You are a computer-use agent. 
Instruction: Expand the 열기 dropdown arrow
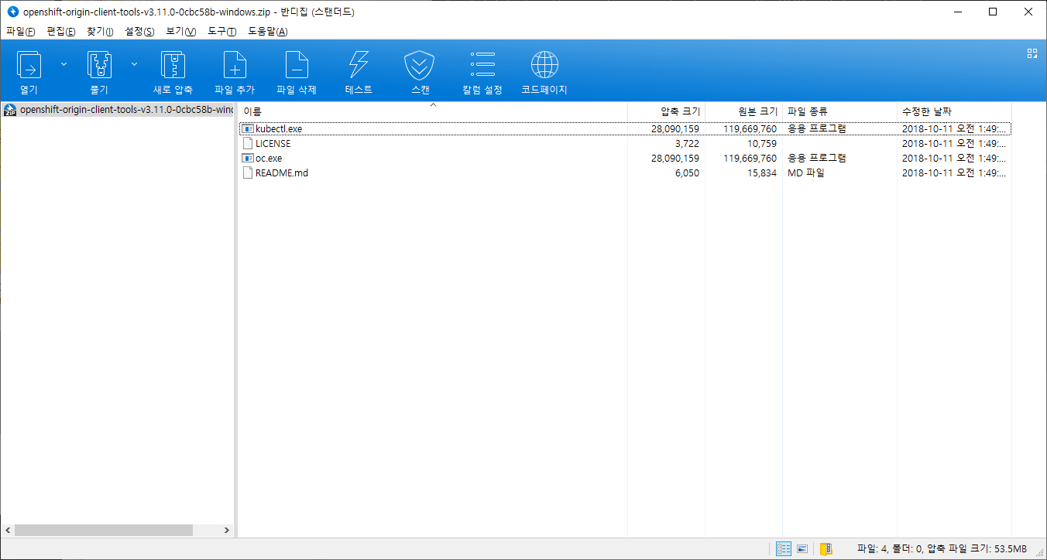(x=64, y=64)
